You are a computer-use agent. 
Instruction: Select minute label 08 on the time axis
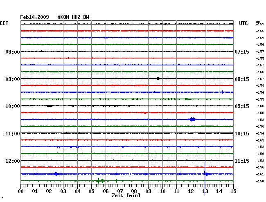coord(134,191)
